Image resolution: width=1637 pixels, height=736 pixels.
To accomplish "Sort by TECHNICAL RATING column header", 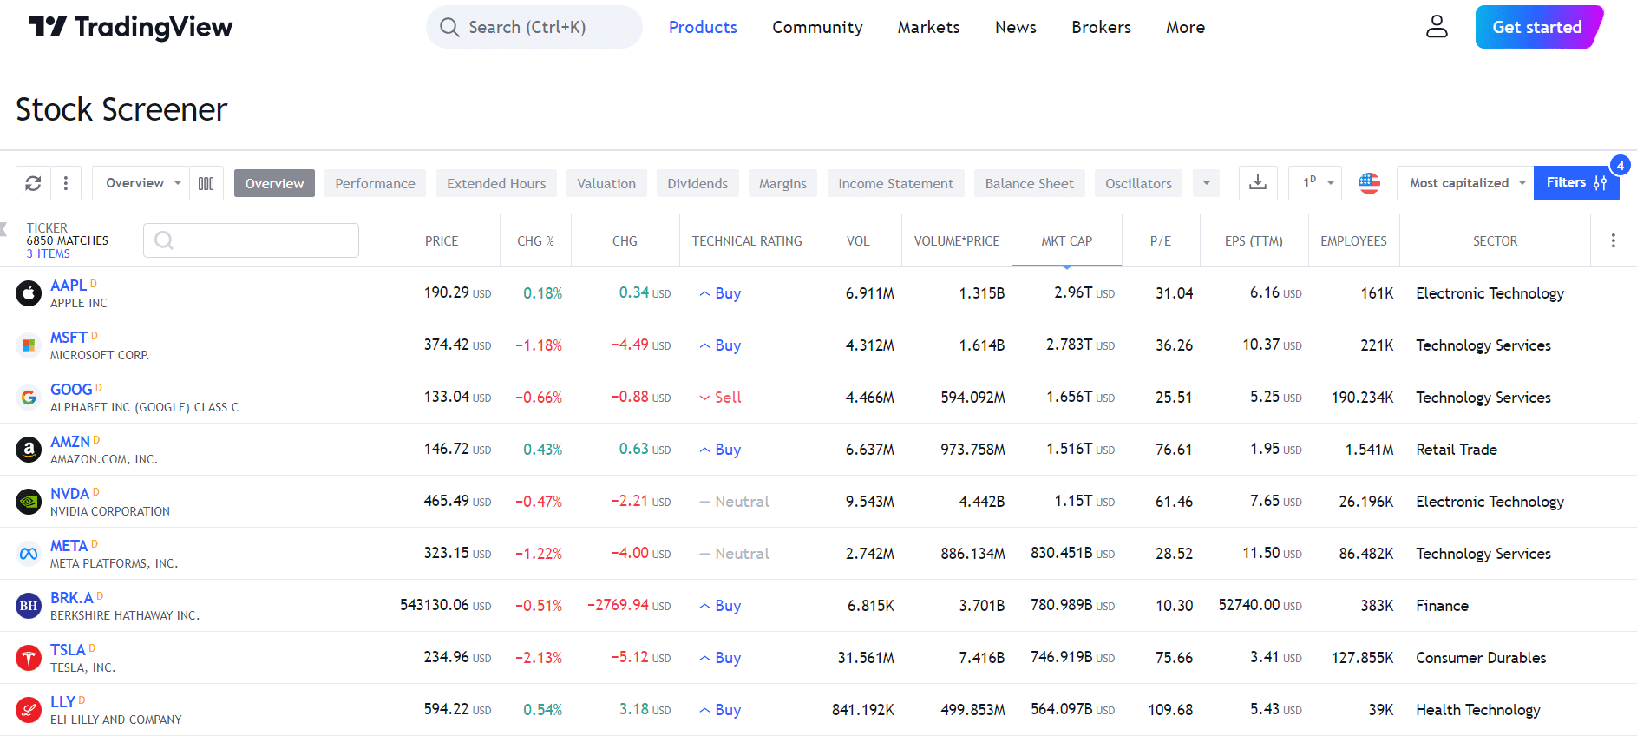I will tap(747, 240).
